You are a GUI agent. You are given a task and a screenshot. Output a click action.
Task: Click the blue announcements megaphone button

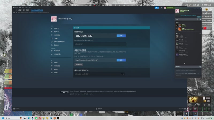pos(156,8)
